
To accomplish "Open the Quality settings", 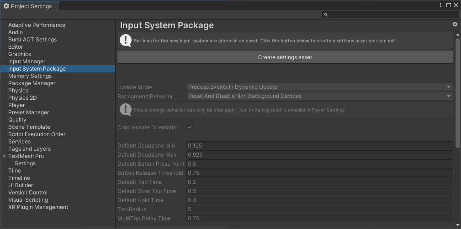I will tap(17, 120).
